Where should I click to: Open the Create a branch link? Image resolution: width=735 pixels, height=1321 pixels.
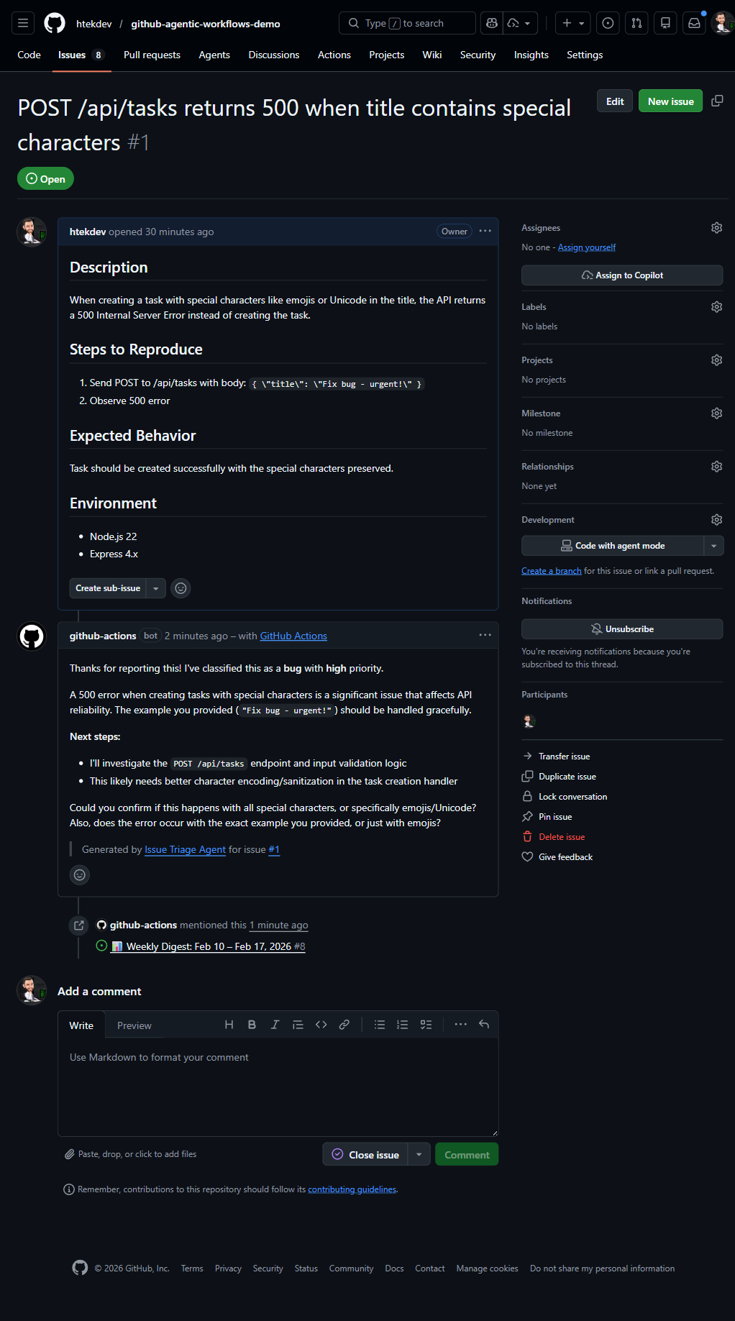(x=550, y=570)
